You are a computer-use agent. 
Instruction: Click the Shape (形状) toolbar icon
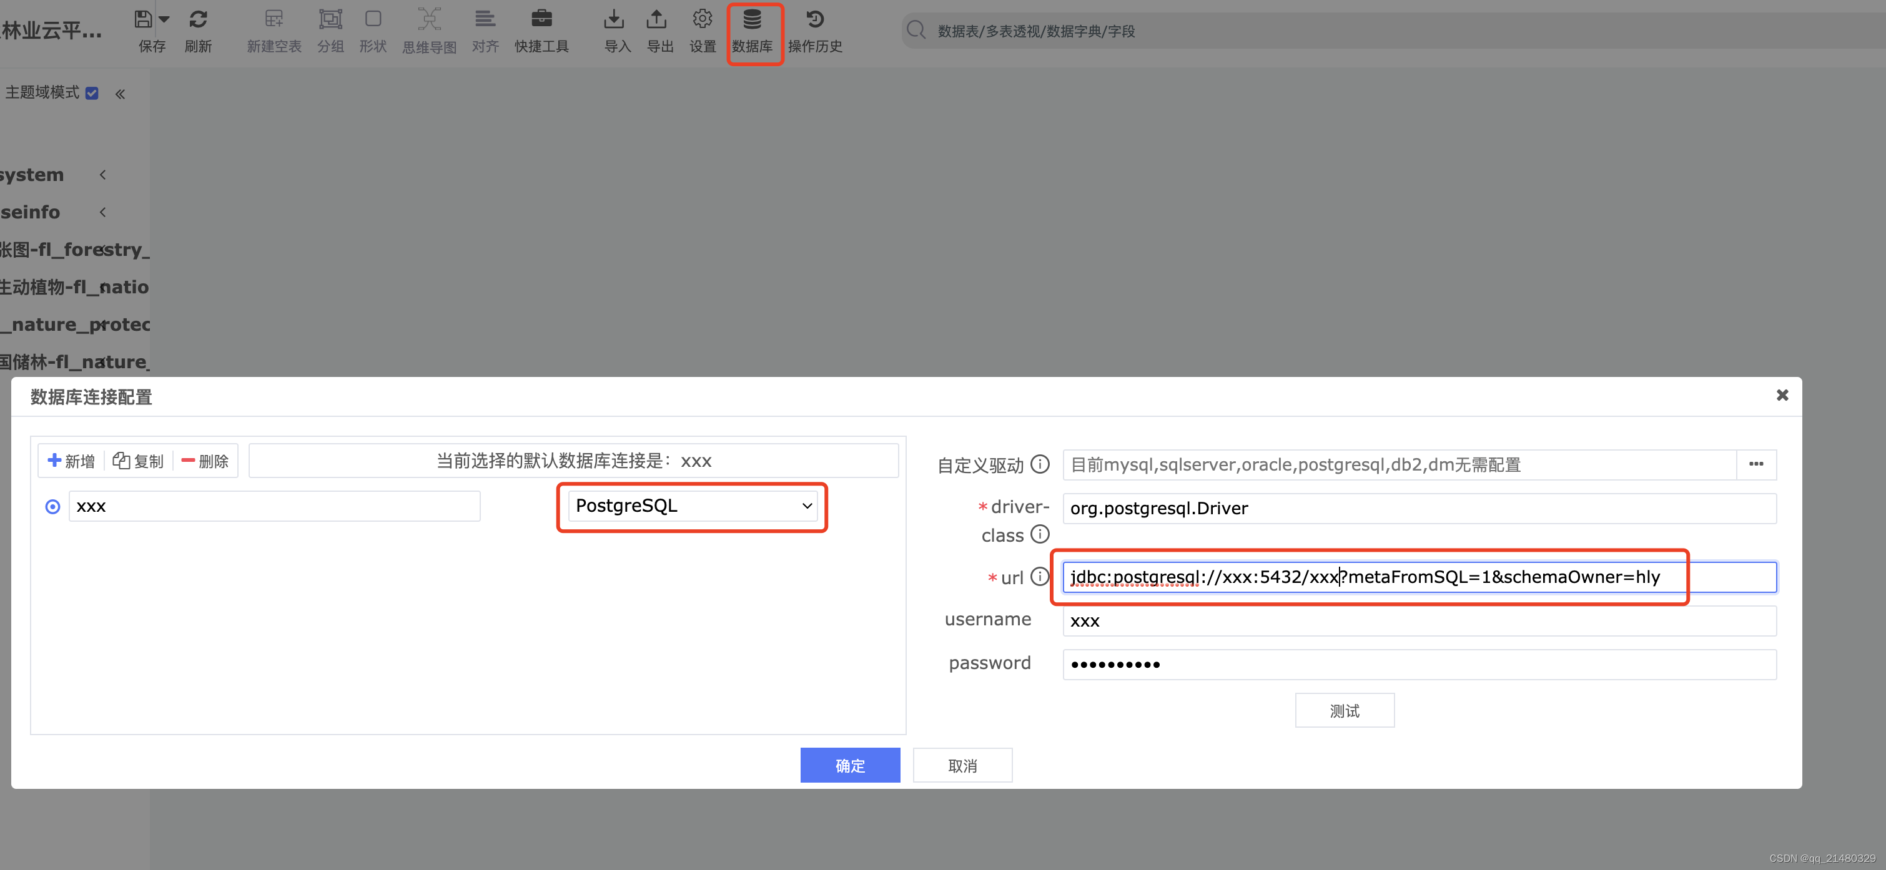click(373, 19)
